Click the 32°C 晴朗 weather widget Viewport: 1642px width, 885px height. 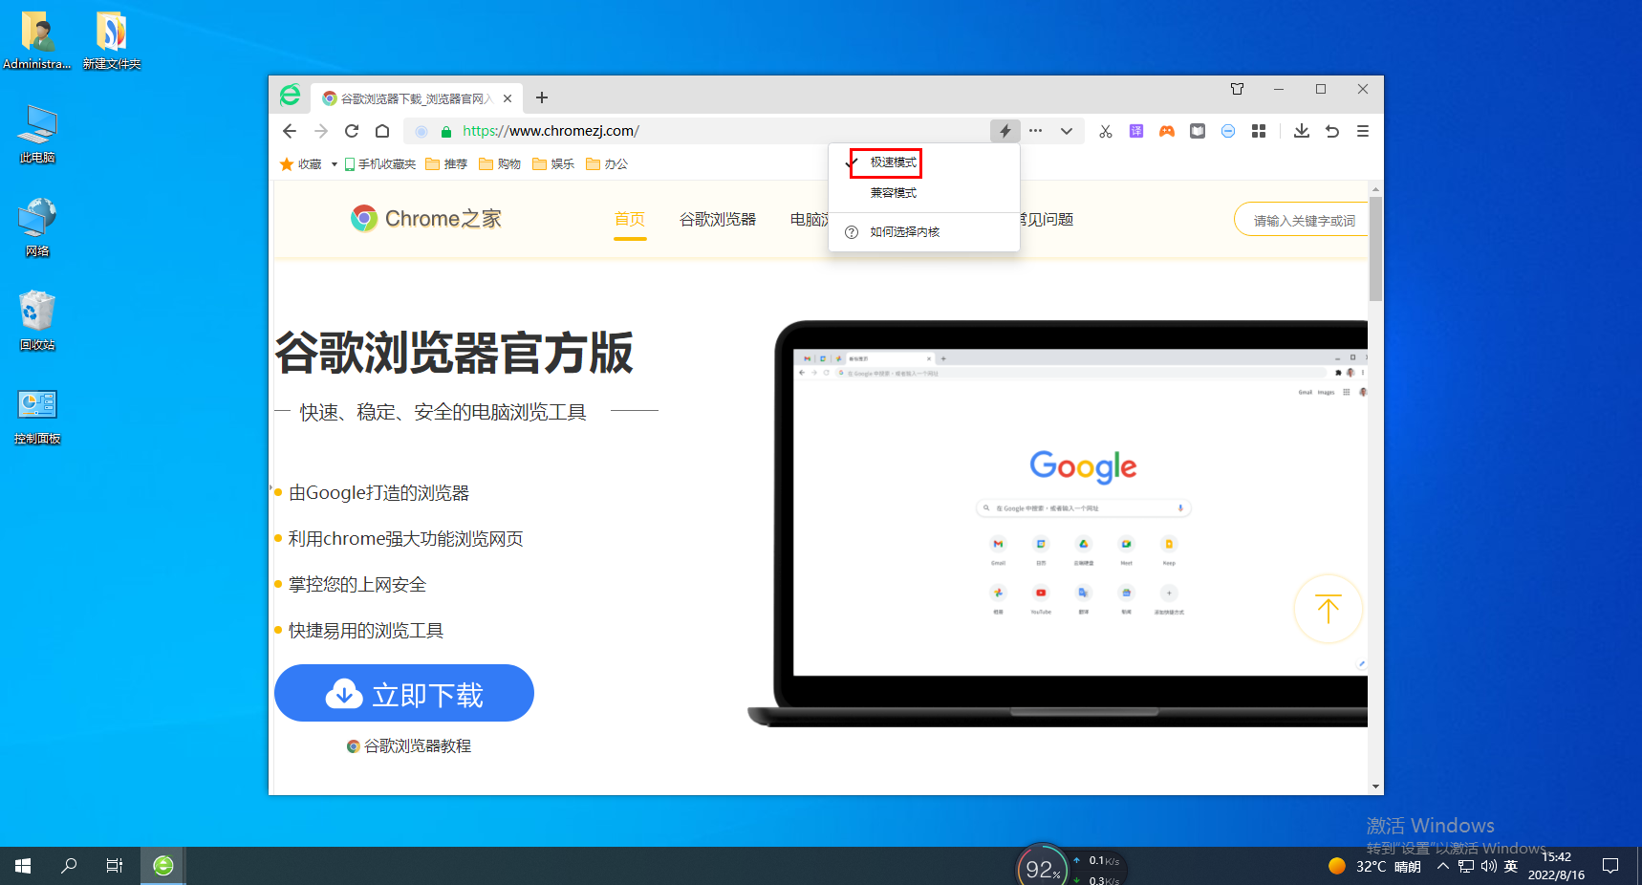pyautogui.click(x=1374, y=866)
